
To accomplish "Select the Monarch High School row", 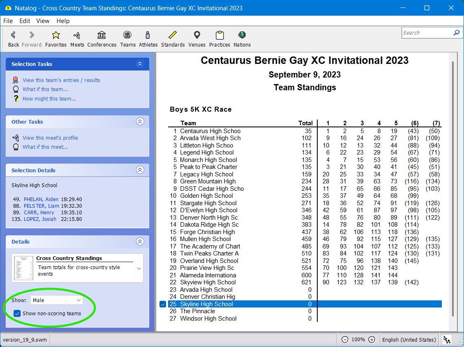I will tap(305, 160).
